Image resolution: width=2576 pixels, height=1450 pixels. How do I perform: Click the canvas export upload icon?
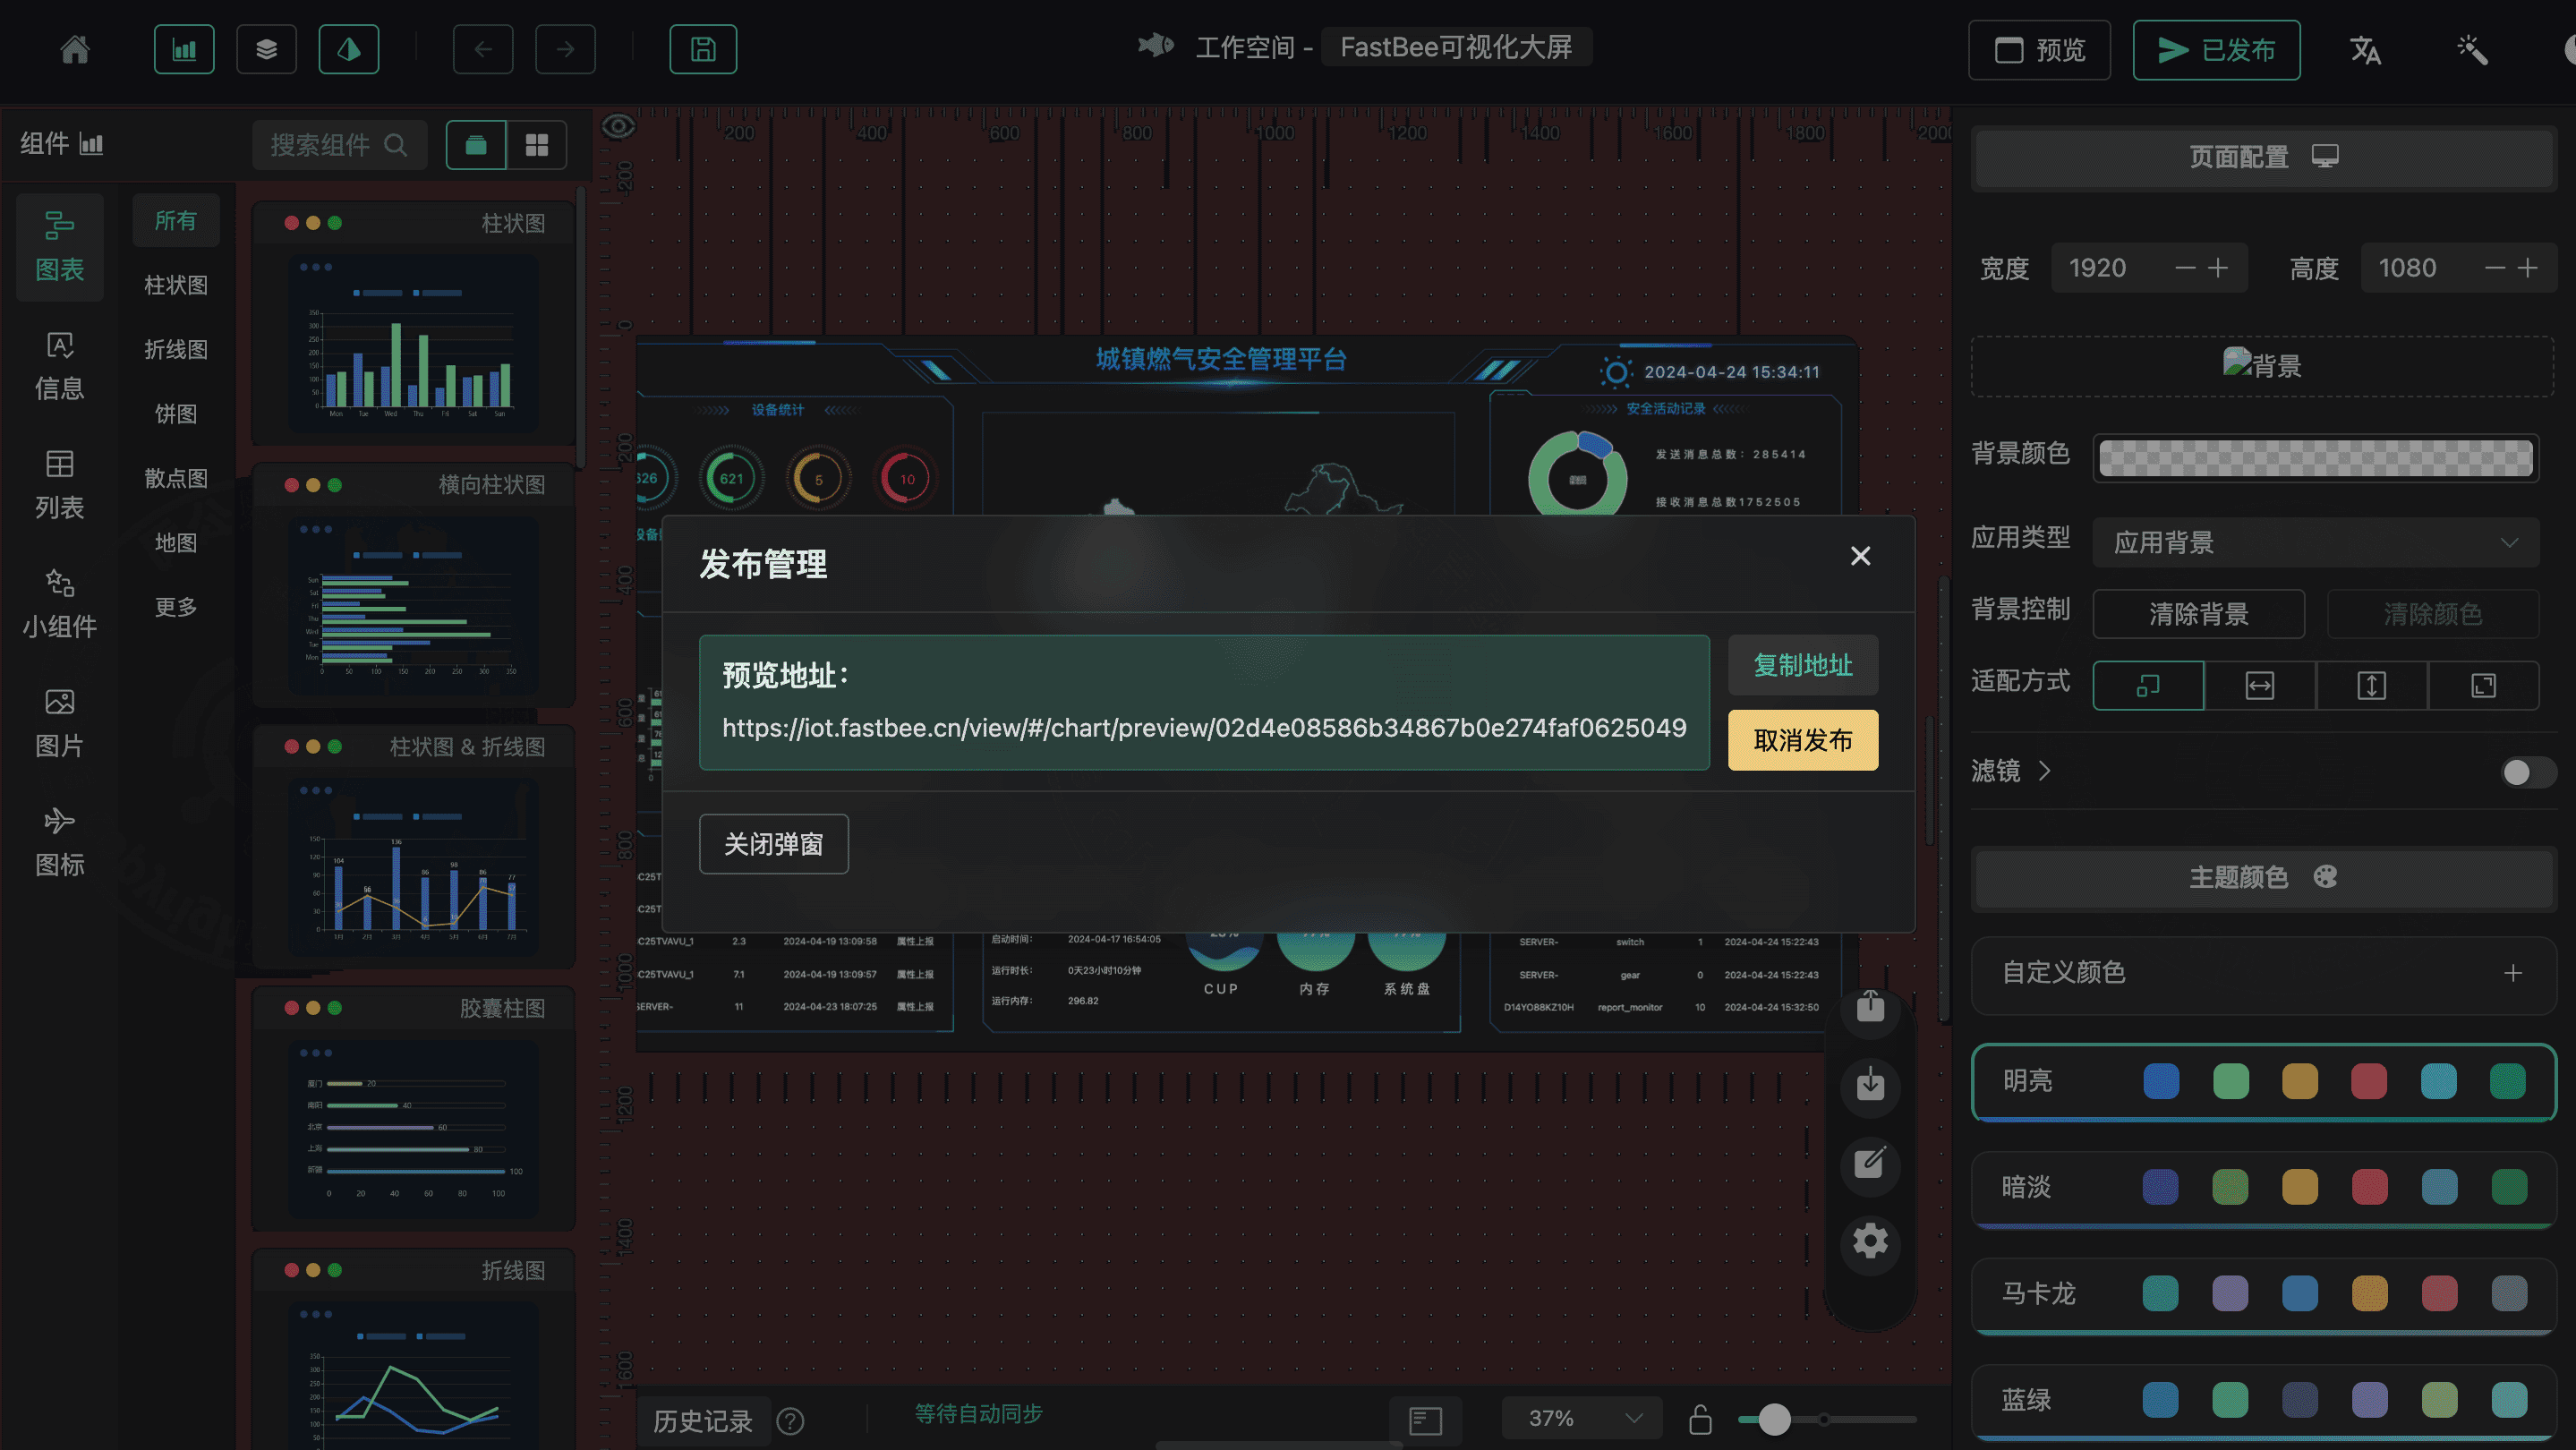coord(1870,1006)
